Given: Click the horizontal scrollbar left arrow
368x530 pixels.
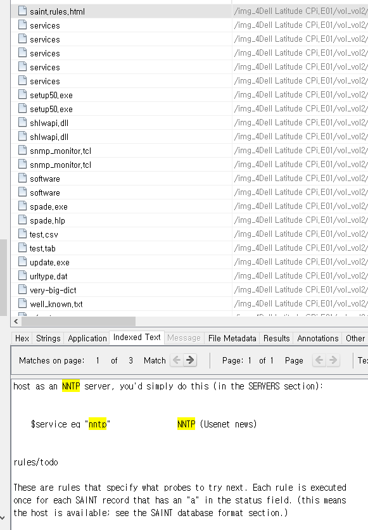Looking at the screenshot, I should tap(16, 321).
